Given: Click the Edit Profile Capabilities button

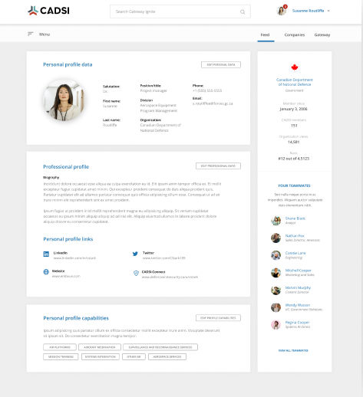Looking at the screenshot, I should point(218,318).
